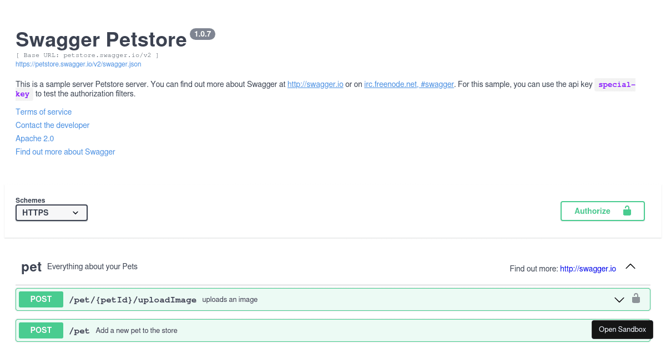Click the green Authorize button
The height and width of the screenshot is (349, 666).
(602, 211)
